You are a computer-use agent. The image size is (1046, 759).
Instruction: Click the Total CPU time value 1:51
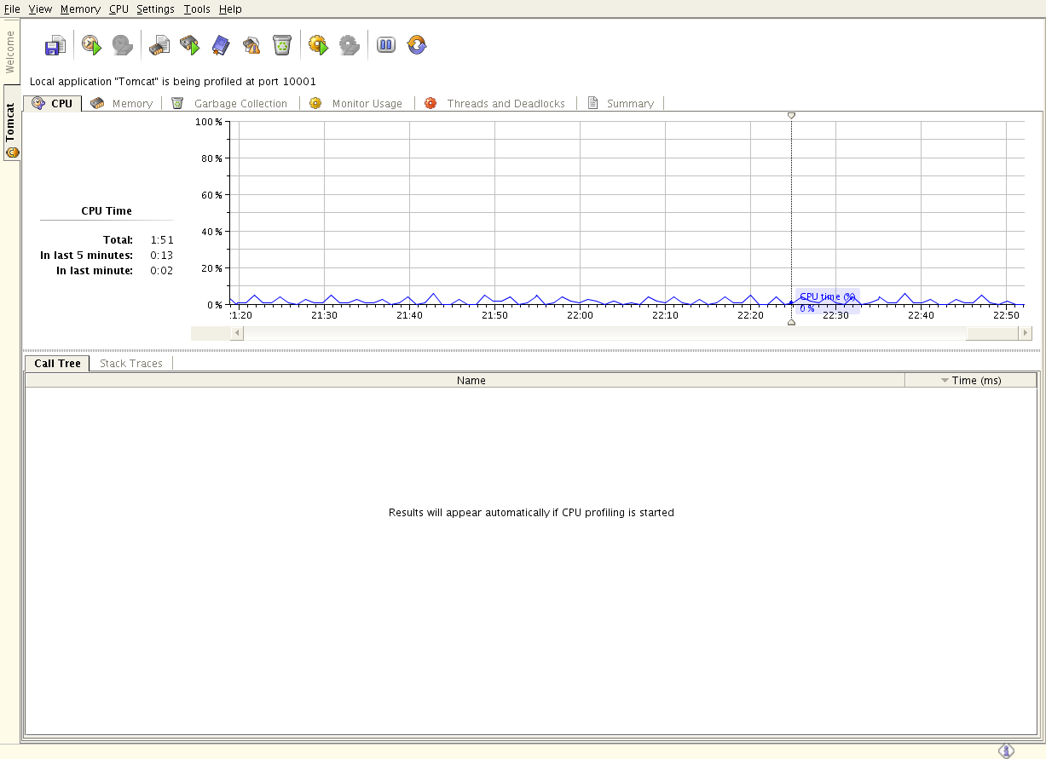tap(162, 240)
